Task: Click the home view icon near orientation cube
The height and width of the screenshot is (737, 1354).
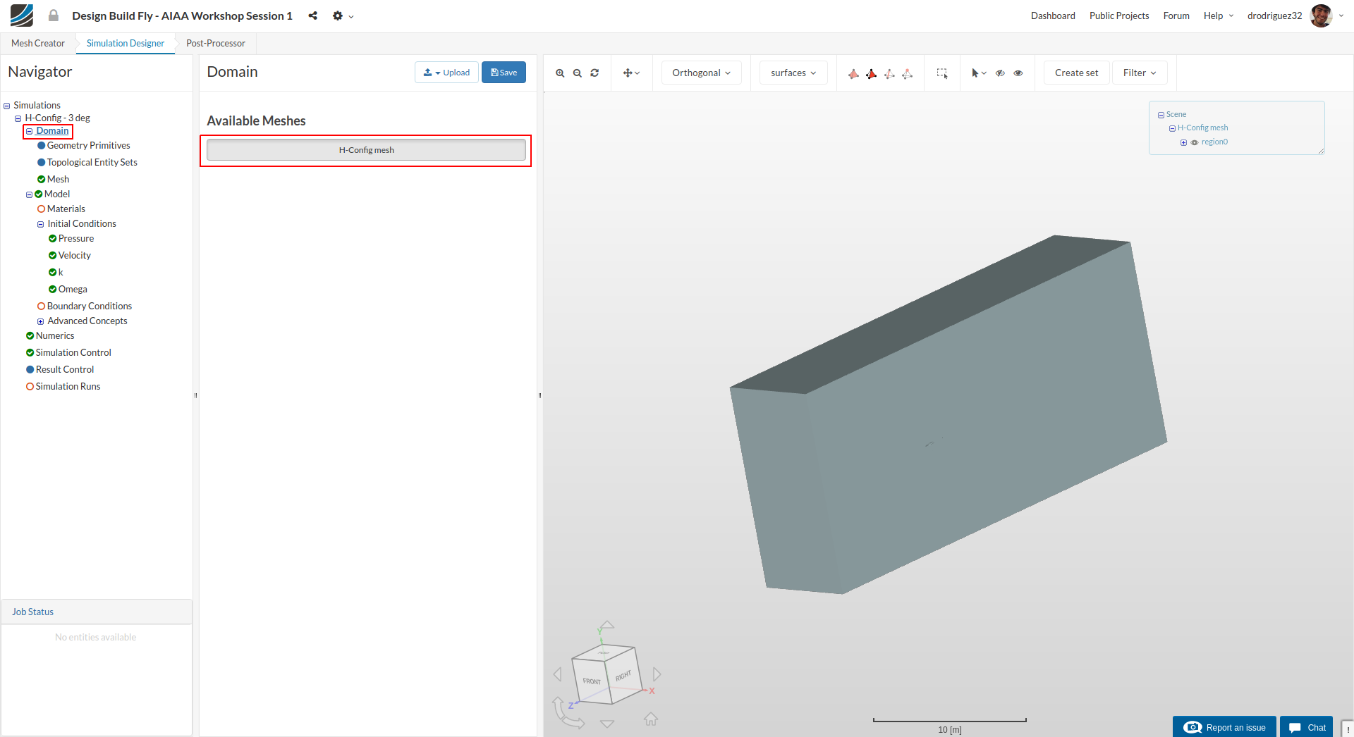Action: pos(650,719)
